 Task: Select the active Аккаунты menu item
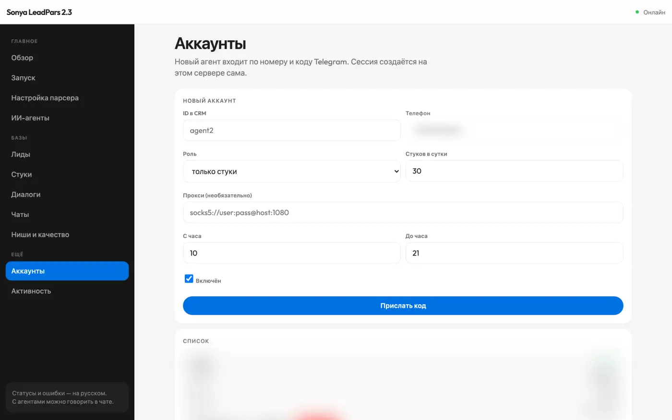point(67,271)
